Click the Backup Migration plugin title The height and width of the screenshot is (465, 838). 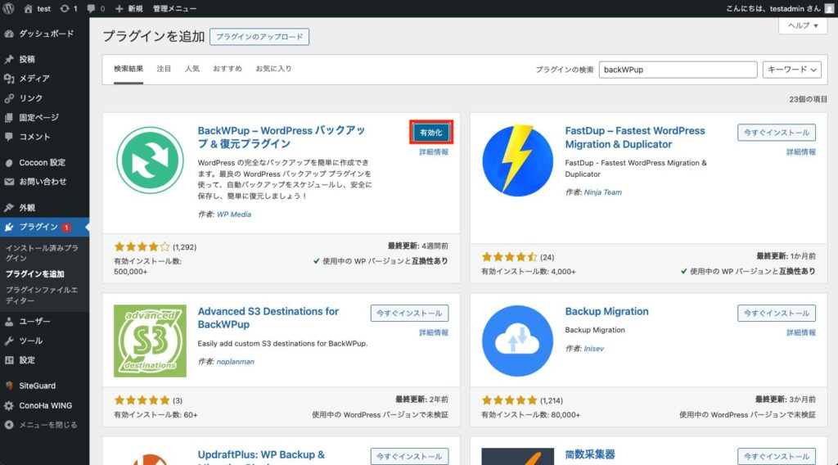pyautogui.click(x=606, y=312)
